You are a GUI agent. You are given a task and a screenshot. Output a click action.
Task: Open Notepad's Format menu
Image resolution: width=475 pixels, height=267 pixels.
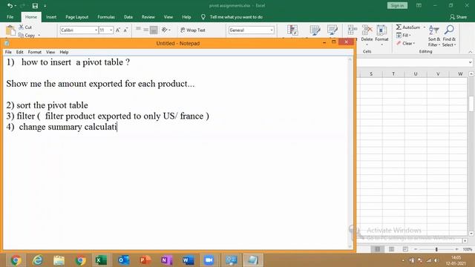pos(35,52)
